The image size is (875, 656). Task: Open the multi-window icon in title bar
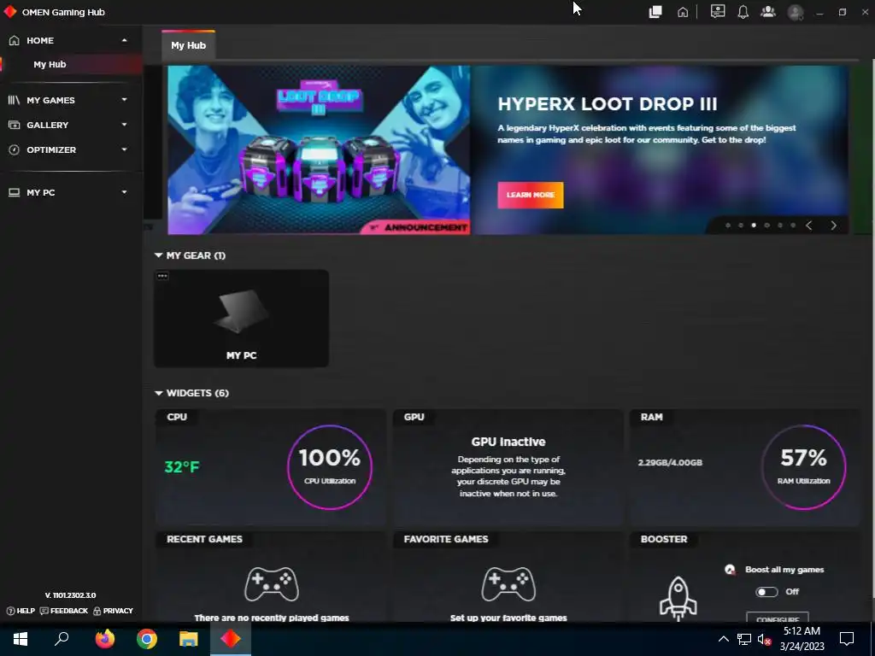coord(655,12)
